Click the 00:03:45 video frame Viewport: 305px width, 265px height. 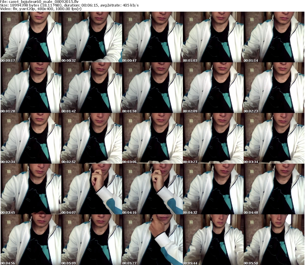pos(31,189)
